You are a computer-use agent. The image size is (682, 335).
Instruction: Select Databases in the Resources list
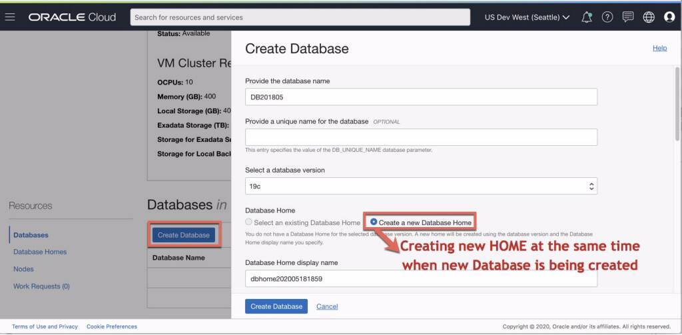point(31,235)
